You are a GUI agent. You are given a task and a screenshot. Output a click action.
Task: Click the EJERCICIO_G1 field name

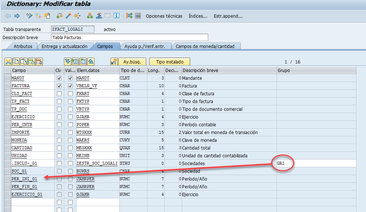[27, 195]
